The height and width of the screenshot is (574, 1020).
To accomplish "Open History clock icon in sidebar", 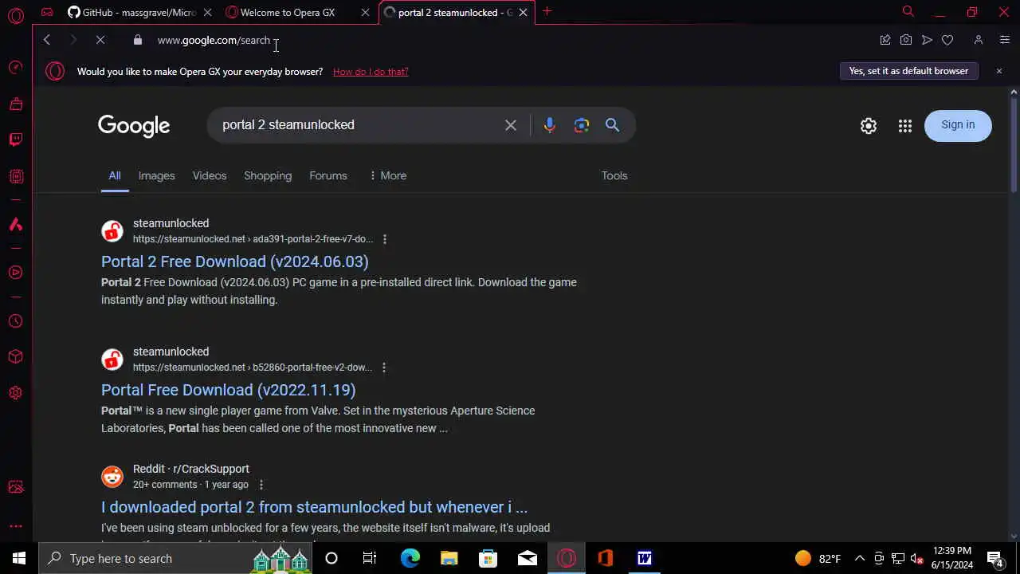I will tap(15, 321).
